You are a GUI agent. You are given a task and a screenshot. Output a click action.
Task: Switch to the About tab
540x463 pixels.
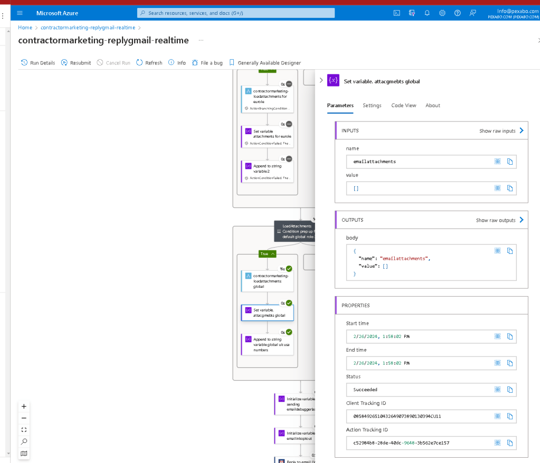[432, 106]
